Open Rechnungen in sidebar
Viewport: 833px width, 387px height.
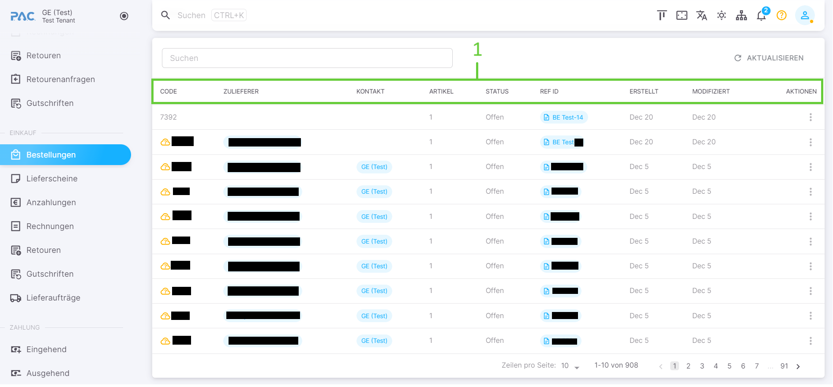coord(50,226)
